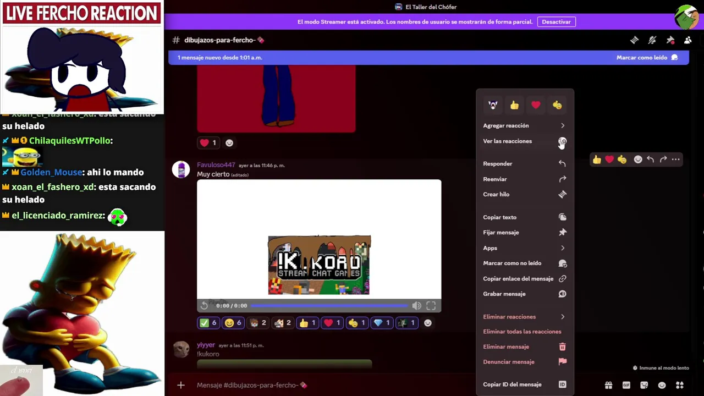Choose Eliminar todas las reacciones
Image resolution: width=704 pixels, height=396 pixels.
(x=525, y=332)
